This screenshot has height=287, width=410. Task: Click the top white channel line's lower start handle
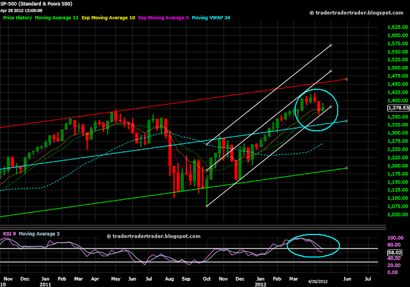(x=206, y=144)
